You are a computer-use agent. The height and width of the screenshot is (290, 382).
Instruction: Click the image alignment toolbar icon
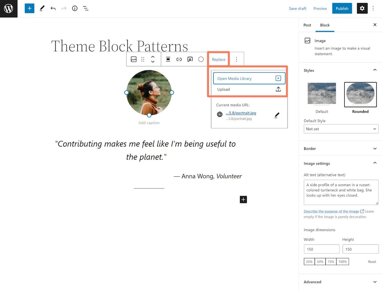pyautogui.click(x=168, y=60)
